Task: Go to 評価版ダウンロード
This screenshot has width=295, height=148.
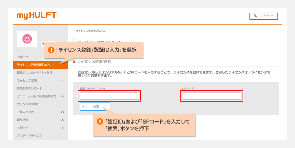Action: 29,88
